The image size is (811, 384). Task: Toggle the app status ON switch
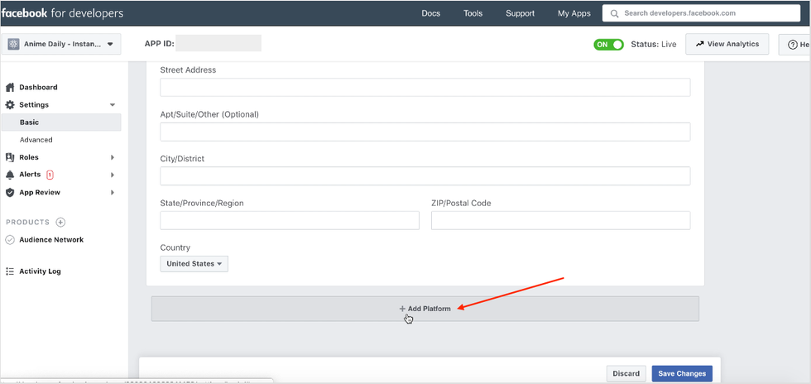coord(608,45)
